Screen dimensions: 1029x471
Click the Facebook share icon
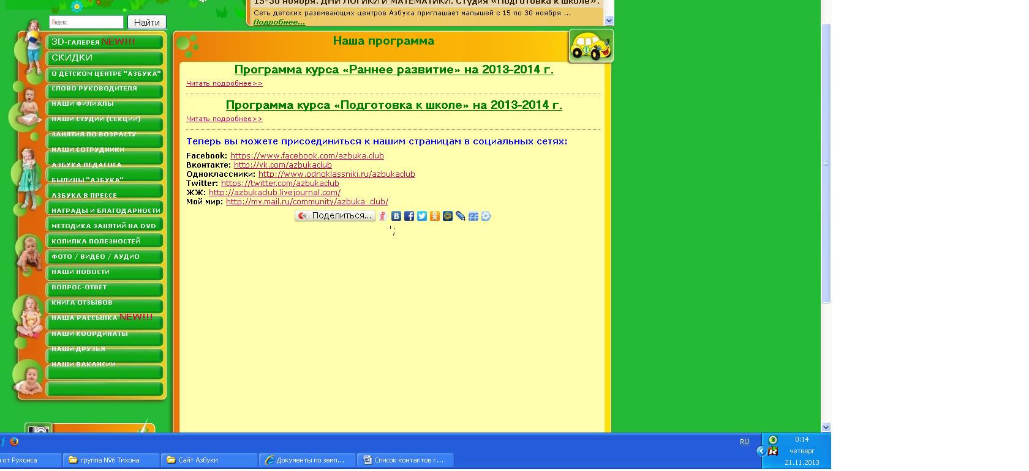coord(409,216)
